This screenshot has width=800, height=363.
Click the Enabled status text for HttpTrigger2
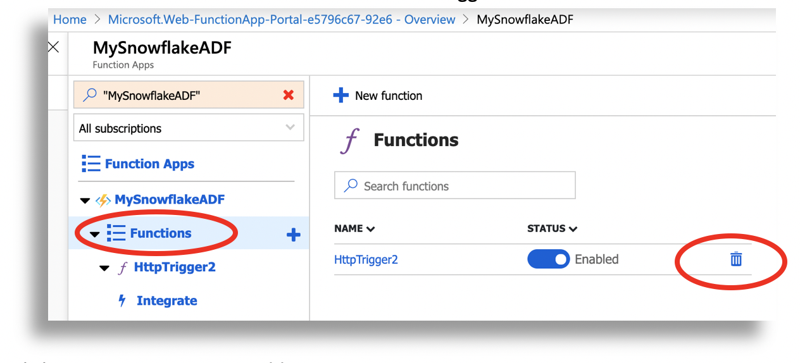coord(596,259)
